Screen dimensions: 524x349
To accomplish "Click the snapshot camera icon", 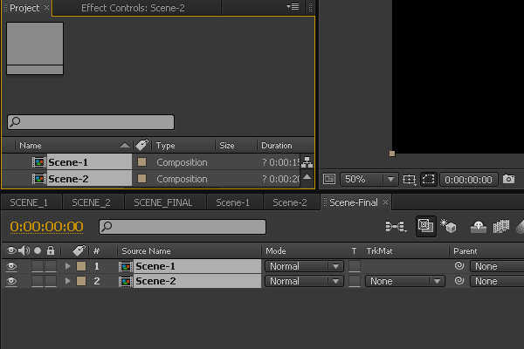I will 508,179.
